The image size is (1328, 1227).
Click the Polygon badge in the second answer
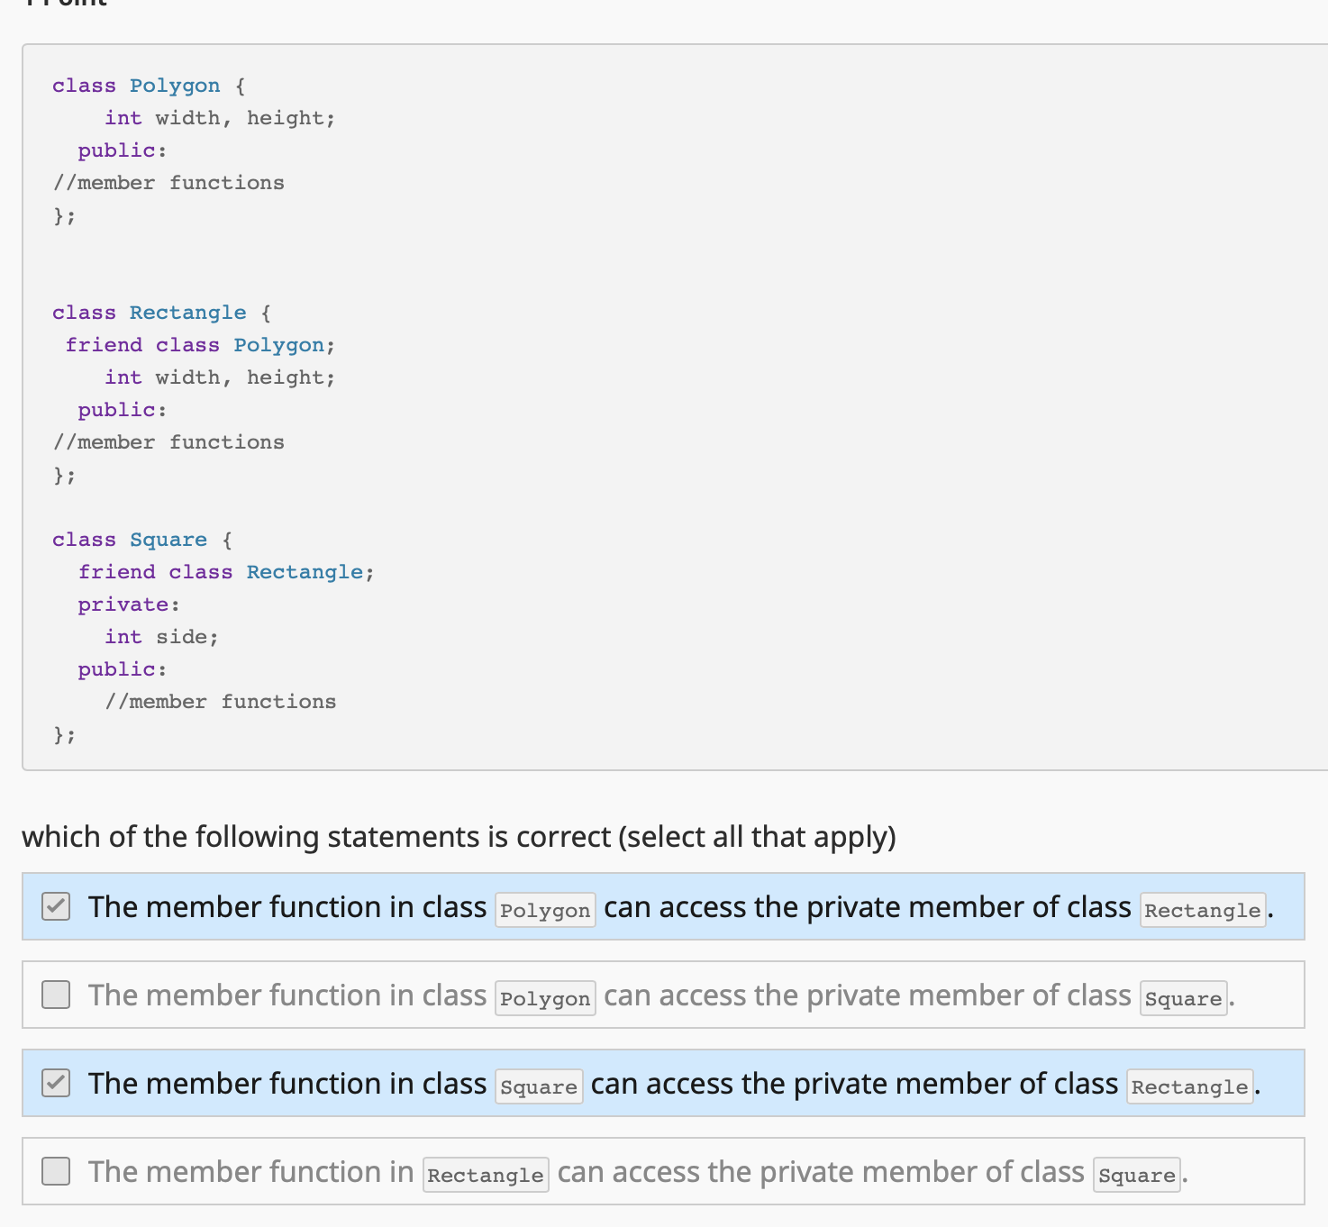[x=545, y=998]
